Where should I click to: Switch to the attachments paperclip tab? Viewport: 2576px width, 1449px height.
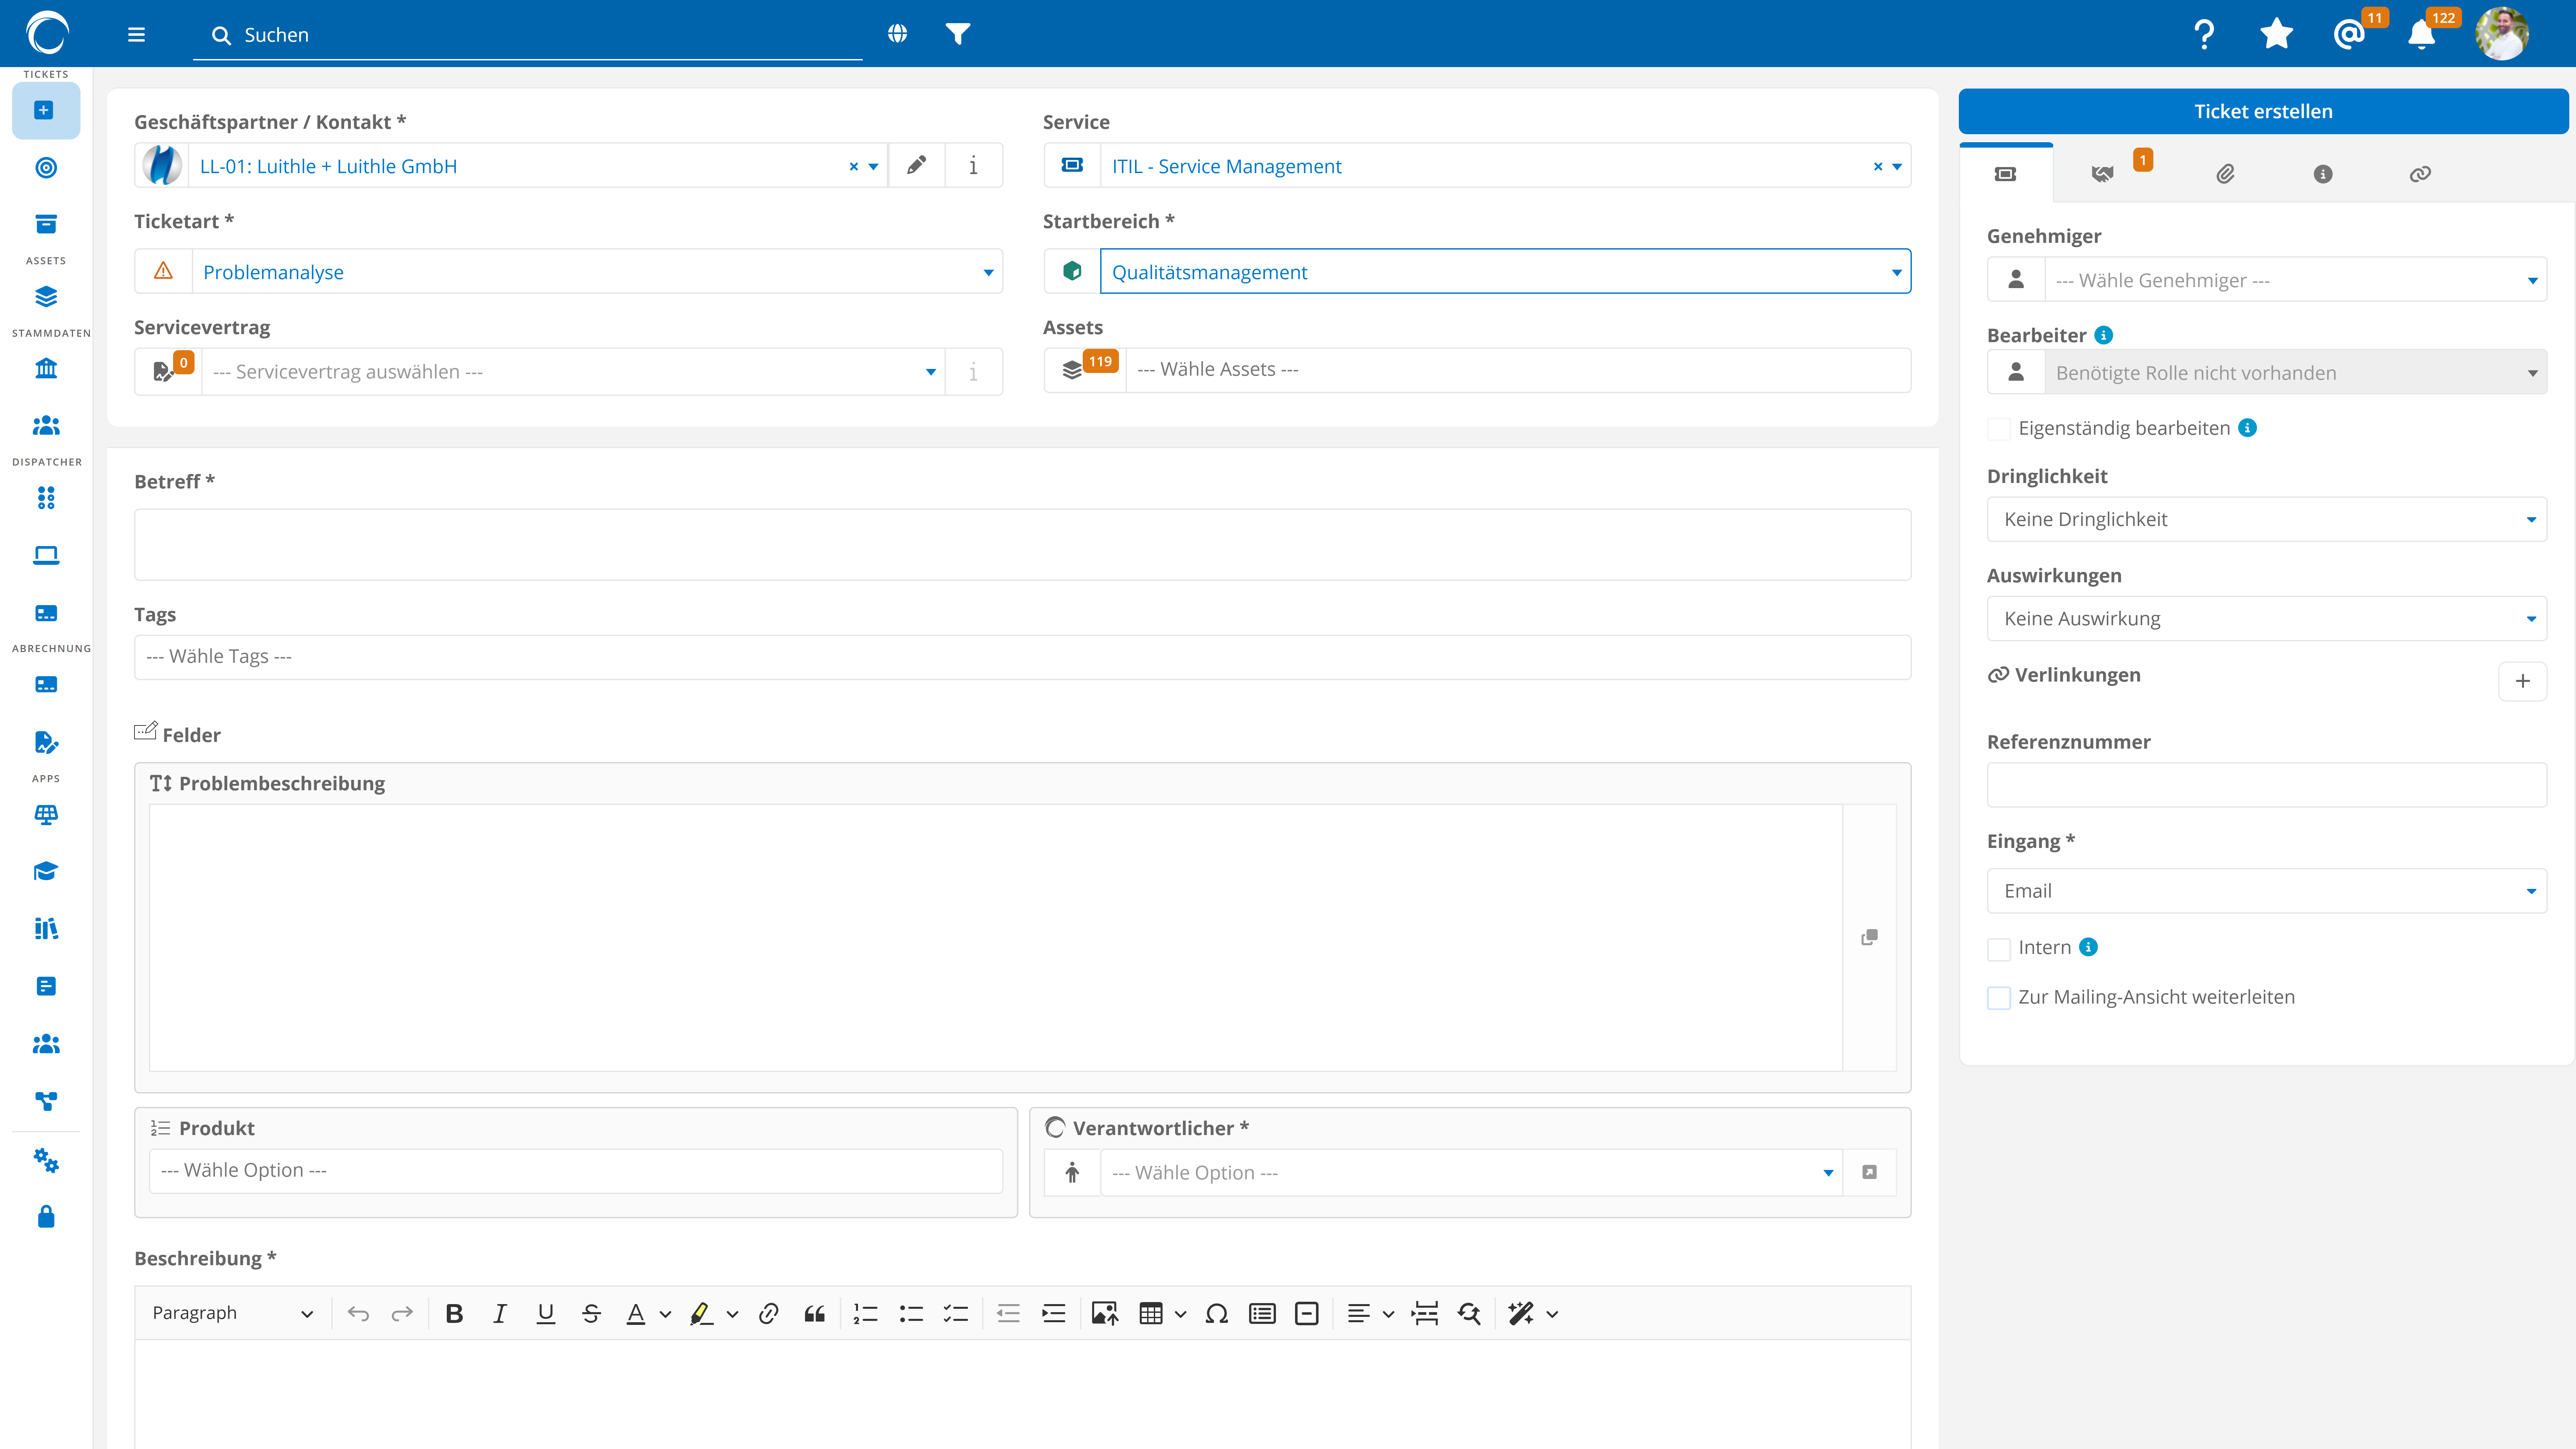point(2225,174)
